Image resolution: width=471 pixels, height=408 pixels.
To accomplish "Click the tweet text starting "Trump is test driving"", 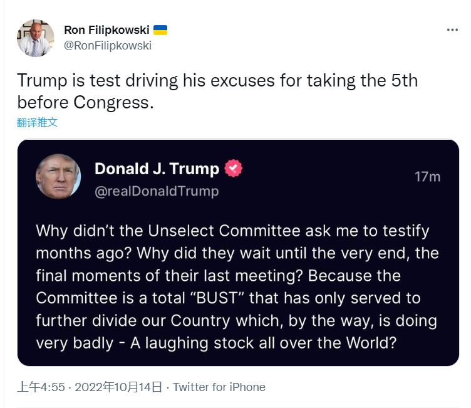I will tap(217, 81).
